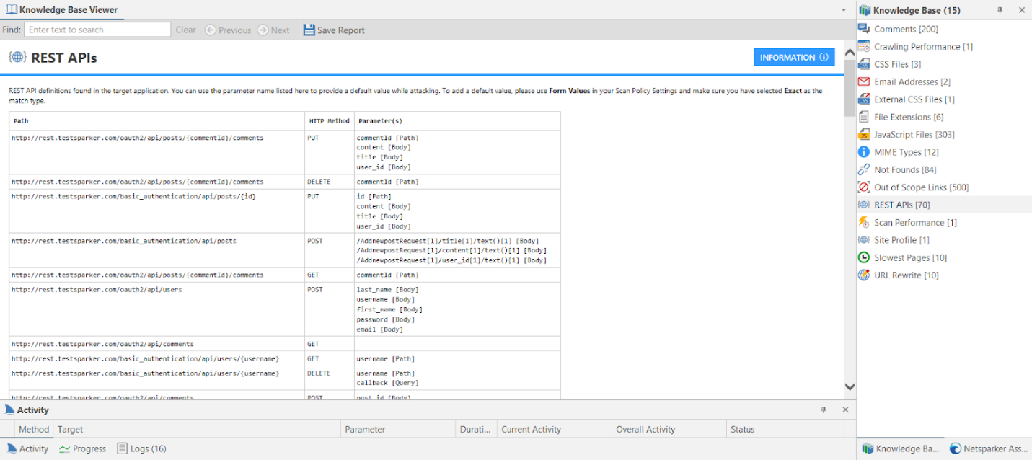1032x460 pixels.
Task: Close the Activity panel
Action: point(845,410)
